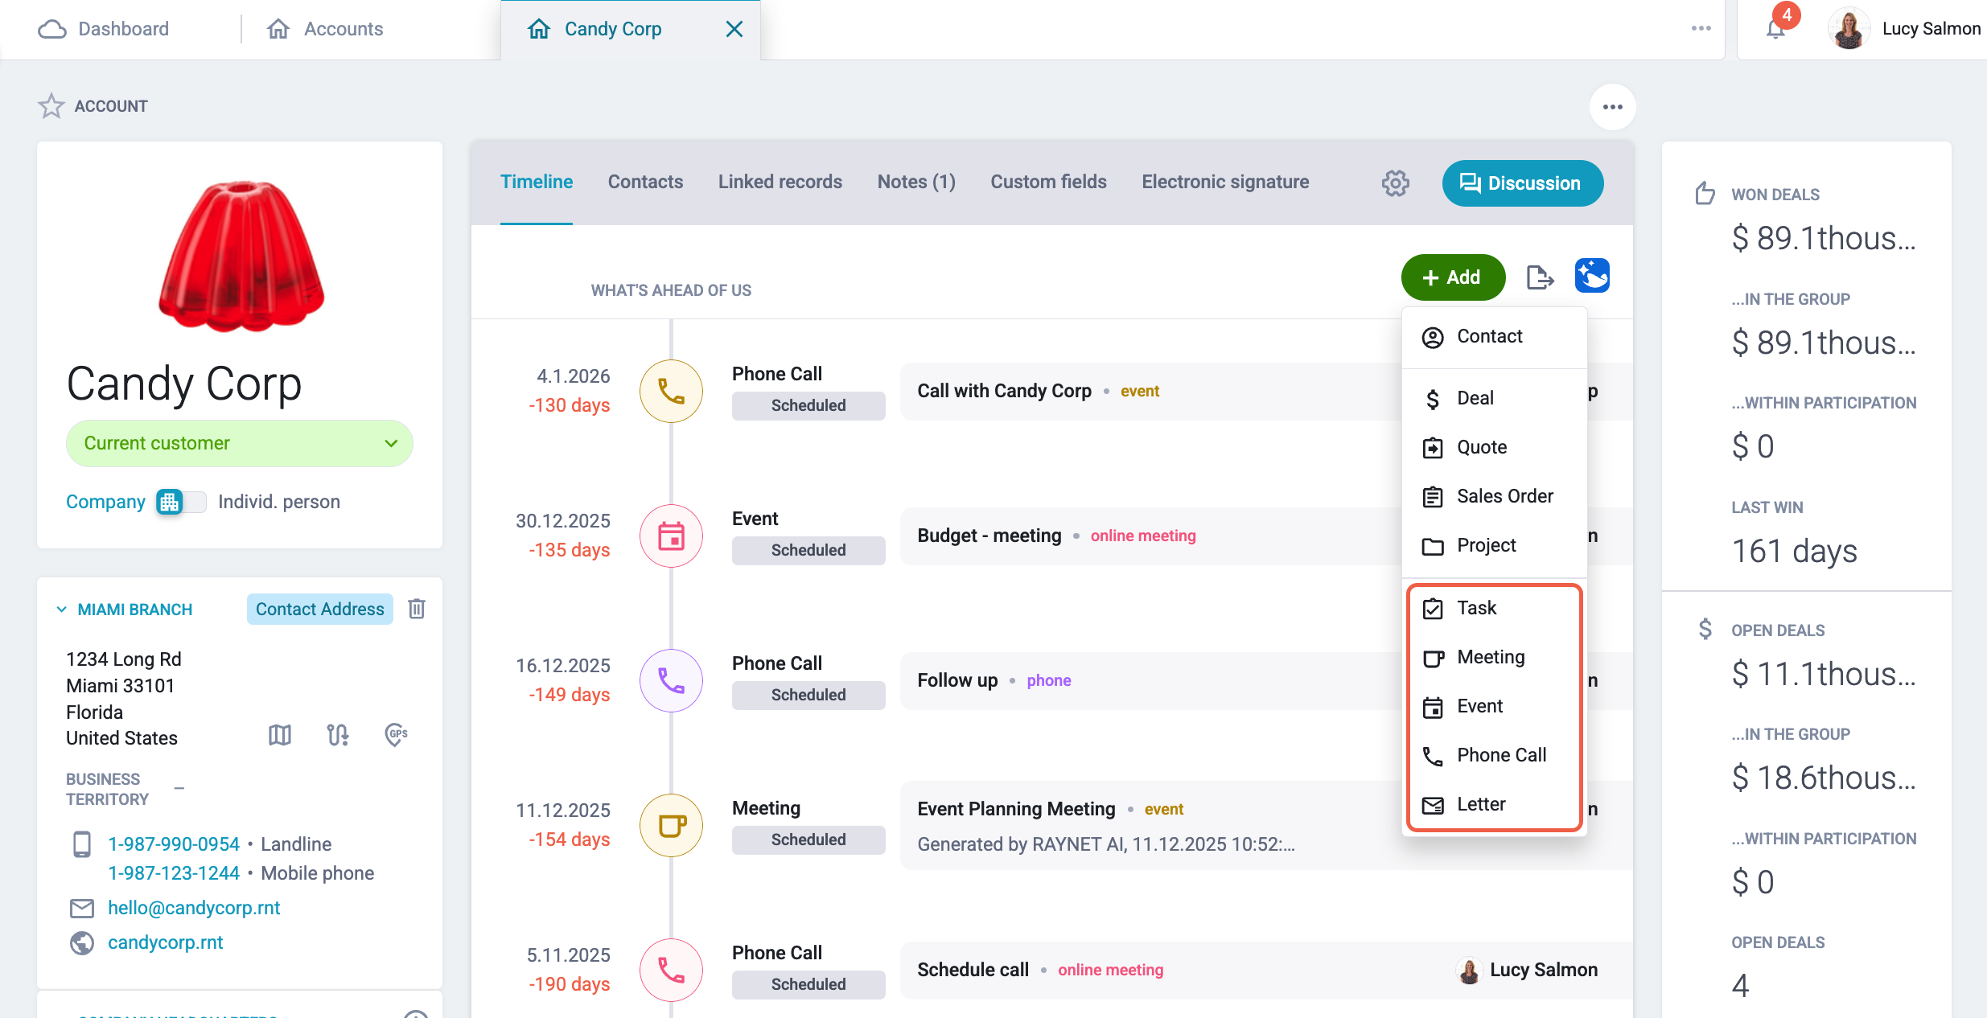
Task: Open account actions three-dots button
Action: coord(1612,107)
